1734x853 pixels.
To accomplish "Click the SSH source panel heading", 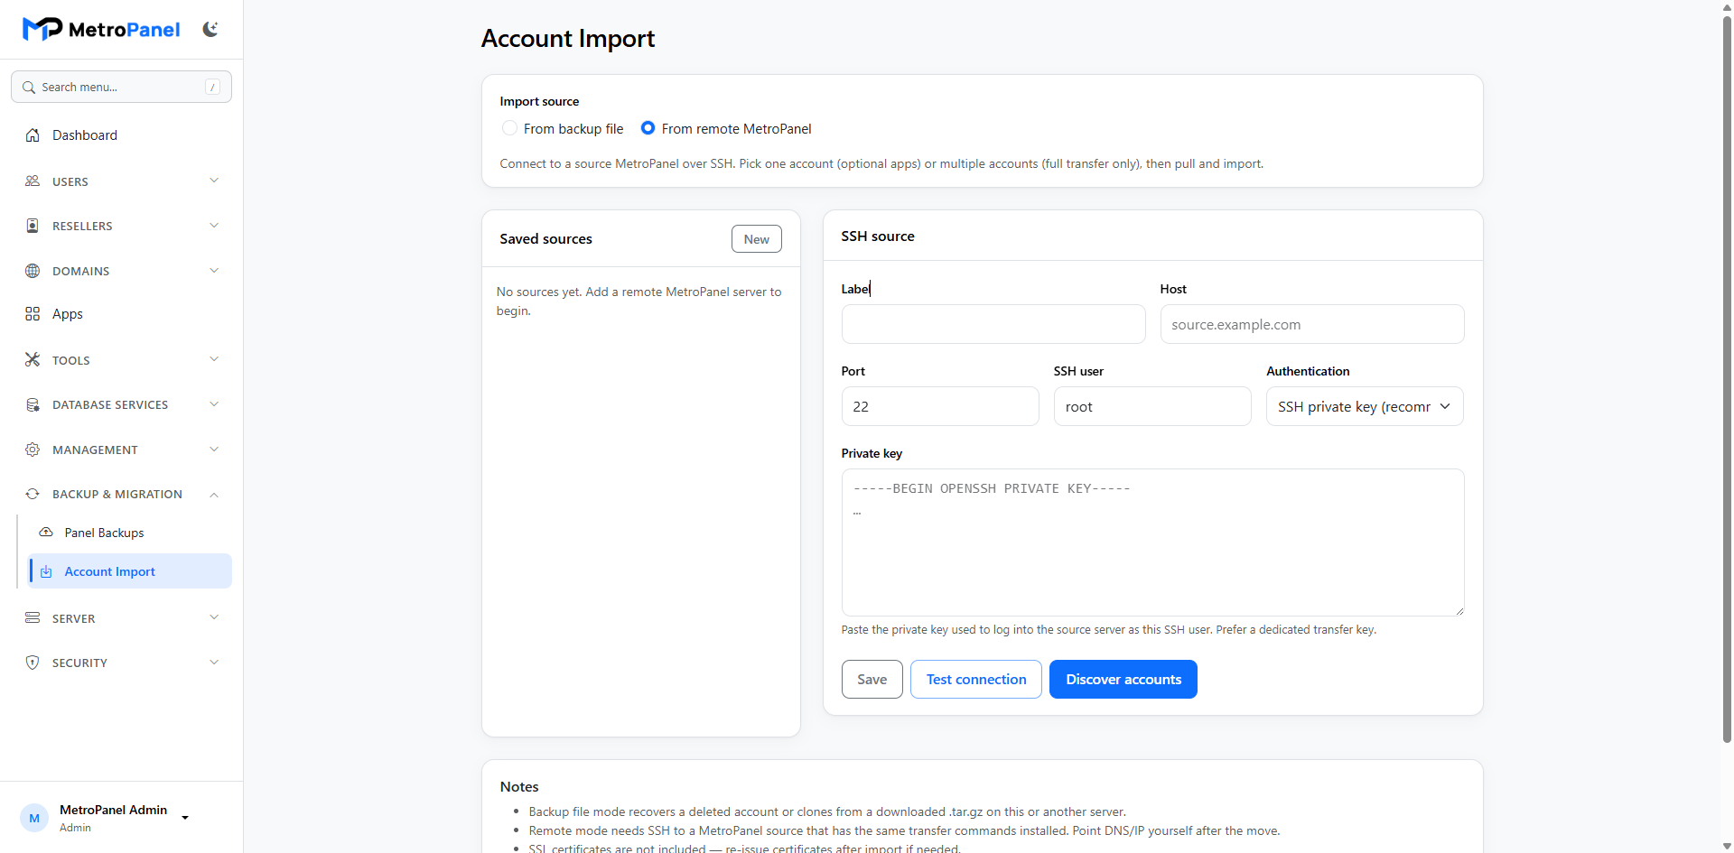I will 878,236.
